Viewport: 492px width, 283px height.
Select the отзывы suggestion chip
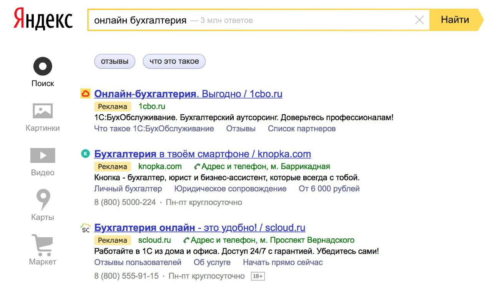point(115,62)
